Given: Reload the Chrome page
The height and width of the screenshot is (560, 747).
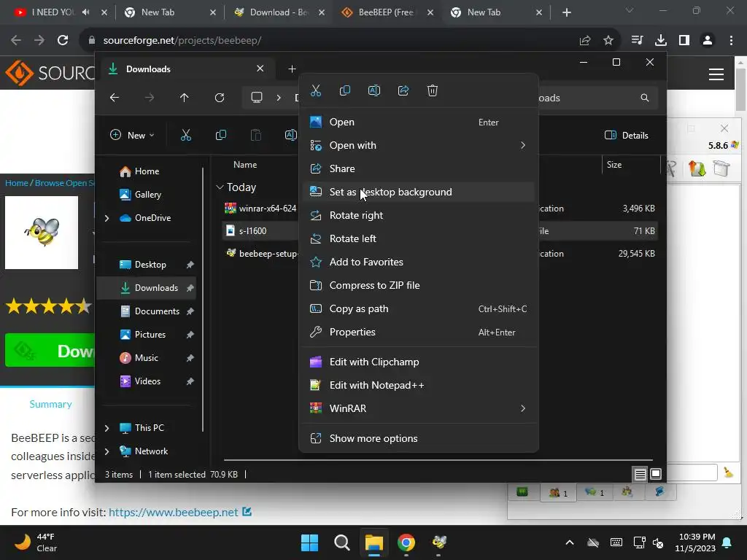Looking at the screenshot, I should 63,41.
